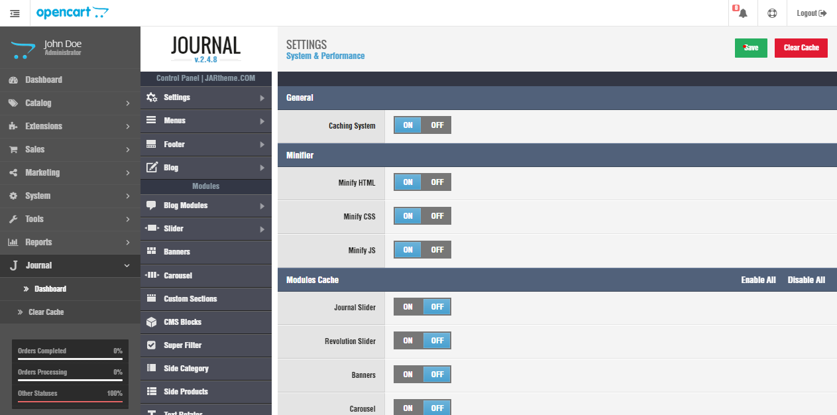
Task: Turn Minify JS OFF
Action: click(x=437, y=250)
